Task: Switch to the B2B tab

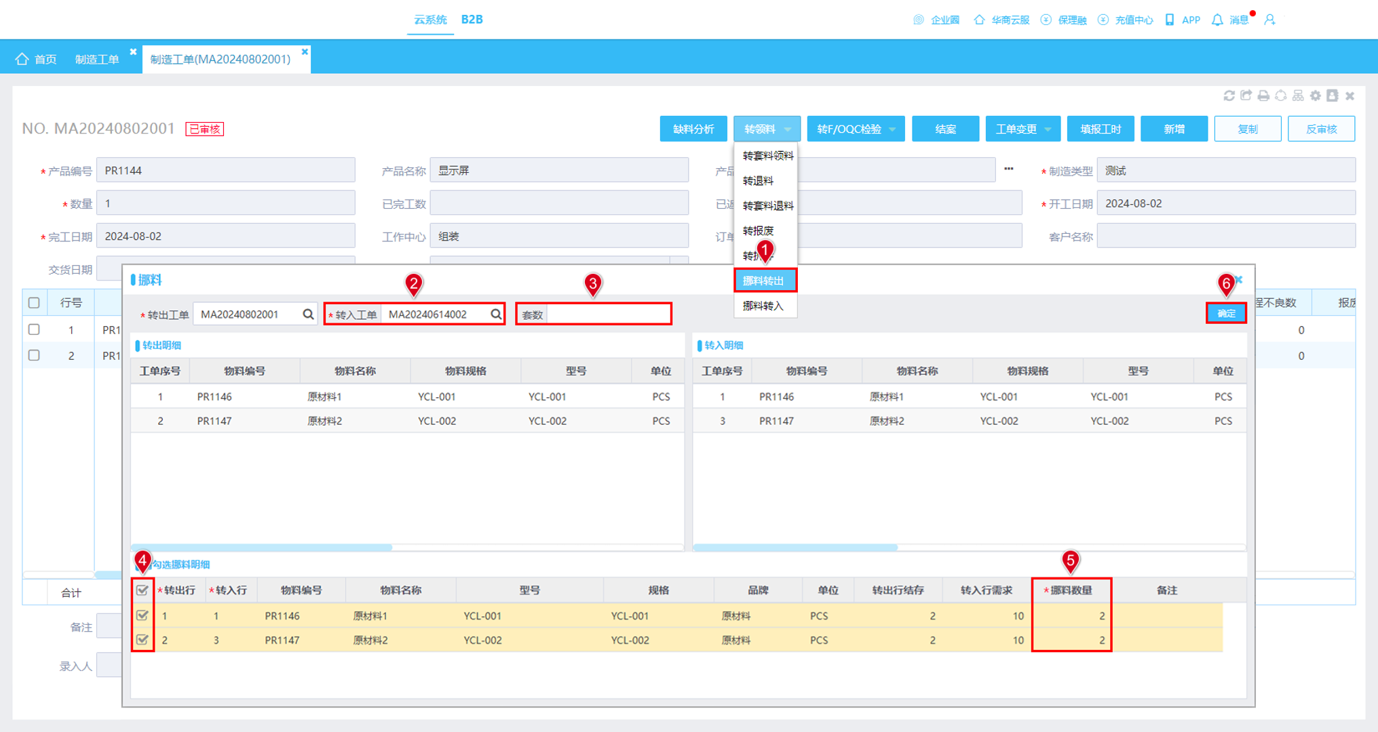Action: pyautogui.click(x=472, y=20)
